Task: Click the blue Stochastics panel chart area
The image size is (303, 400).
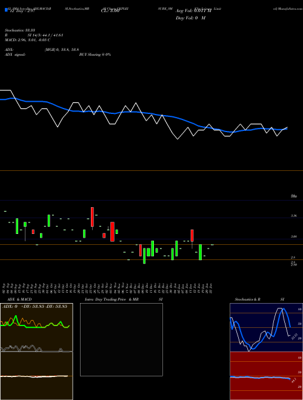Action: click(266, 327)
